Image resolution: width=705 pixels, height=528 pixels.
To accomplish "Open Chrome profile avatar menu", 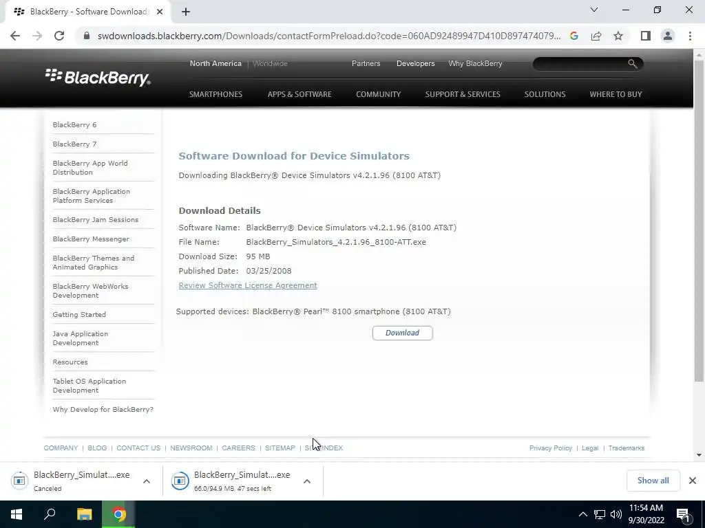I will [668, 36].
